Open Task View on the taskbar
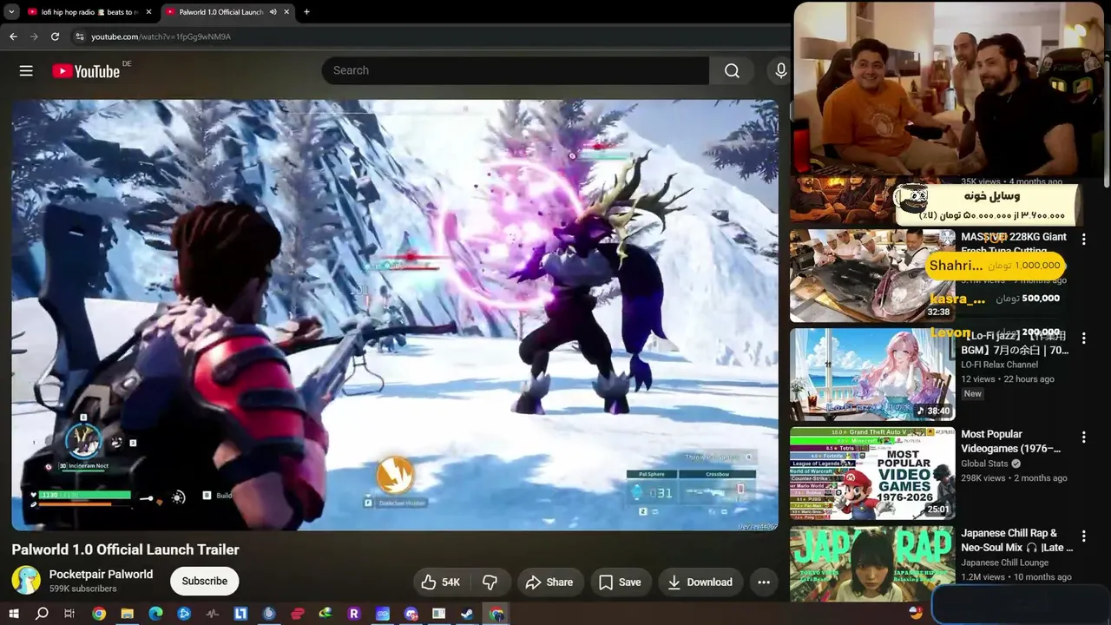Viewport: 1111px width, 625px height. pyautogui.click(x=69, y=614)
